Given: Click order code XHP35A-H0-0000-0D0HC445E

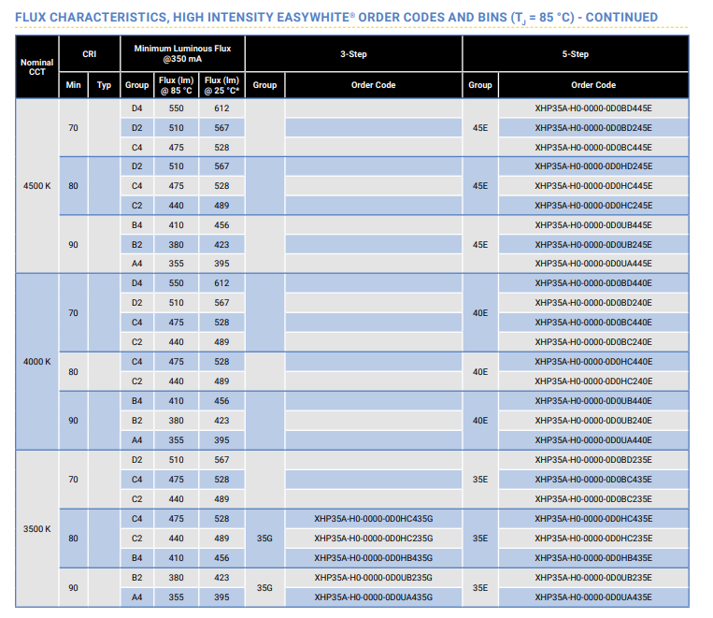Looking at the screenshot, I should pyautogui.click(x=593, y=186).
